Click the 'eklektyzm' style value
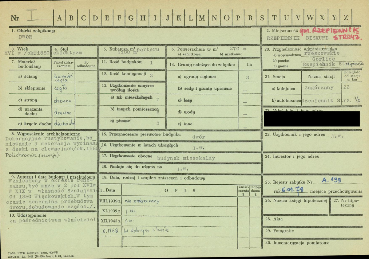The height and width of the screenshot is (259, 369). 68,53
